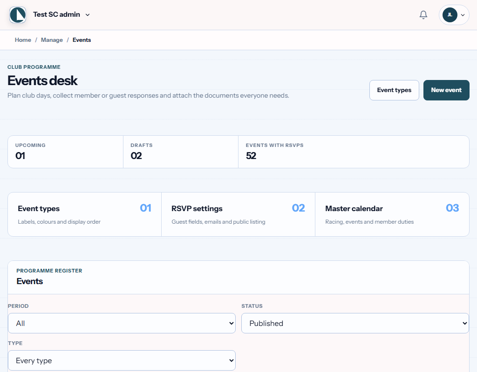Screen dimensions: 477x372
Task: Expand the Test SC admin club switcher
Action: [61, 14]
